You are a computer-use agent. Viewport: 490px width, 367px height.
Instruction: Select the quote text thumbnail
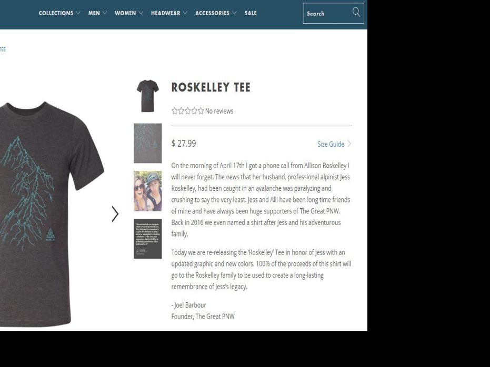click(x=148, y=239)
